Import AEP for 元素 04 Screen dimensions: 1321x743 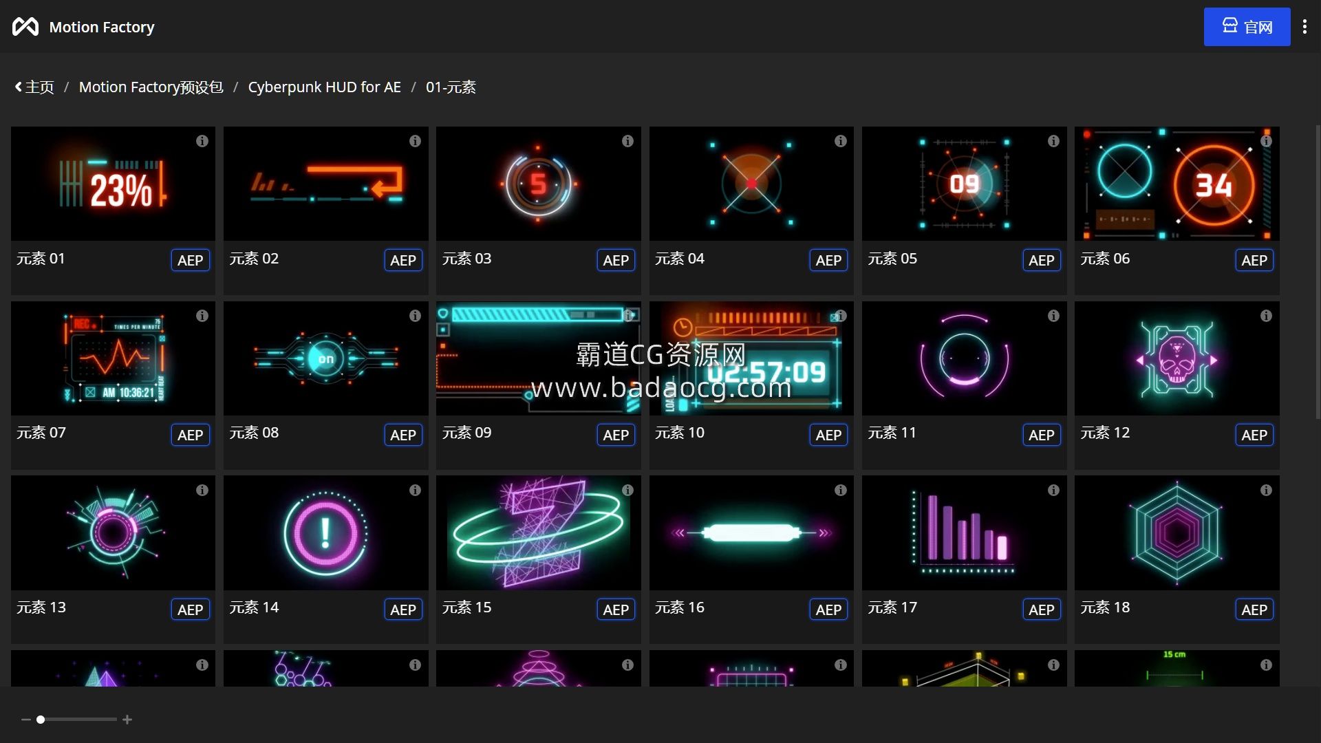click(828, 260)
